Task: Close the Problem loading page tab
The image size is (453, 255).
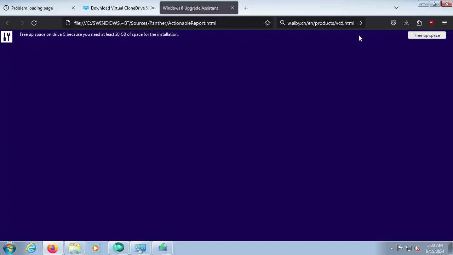Action: pyautogui.click(x=73, y=8)
